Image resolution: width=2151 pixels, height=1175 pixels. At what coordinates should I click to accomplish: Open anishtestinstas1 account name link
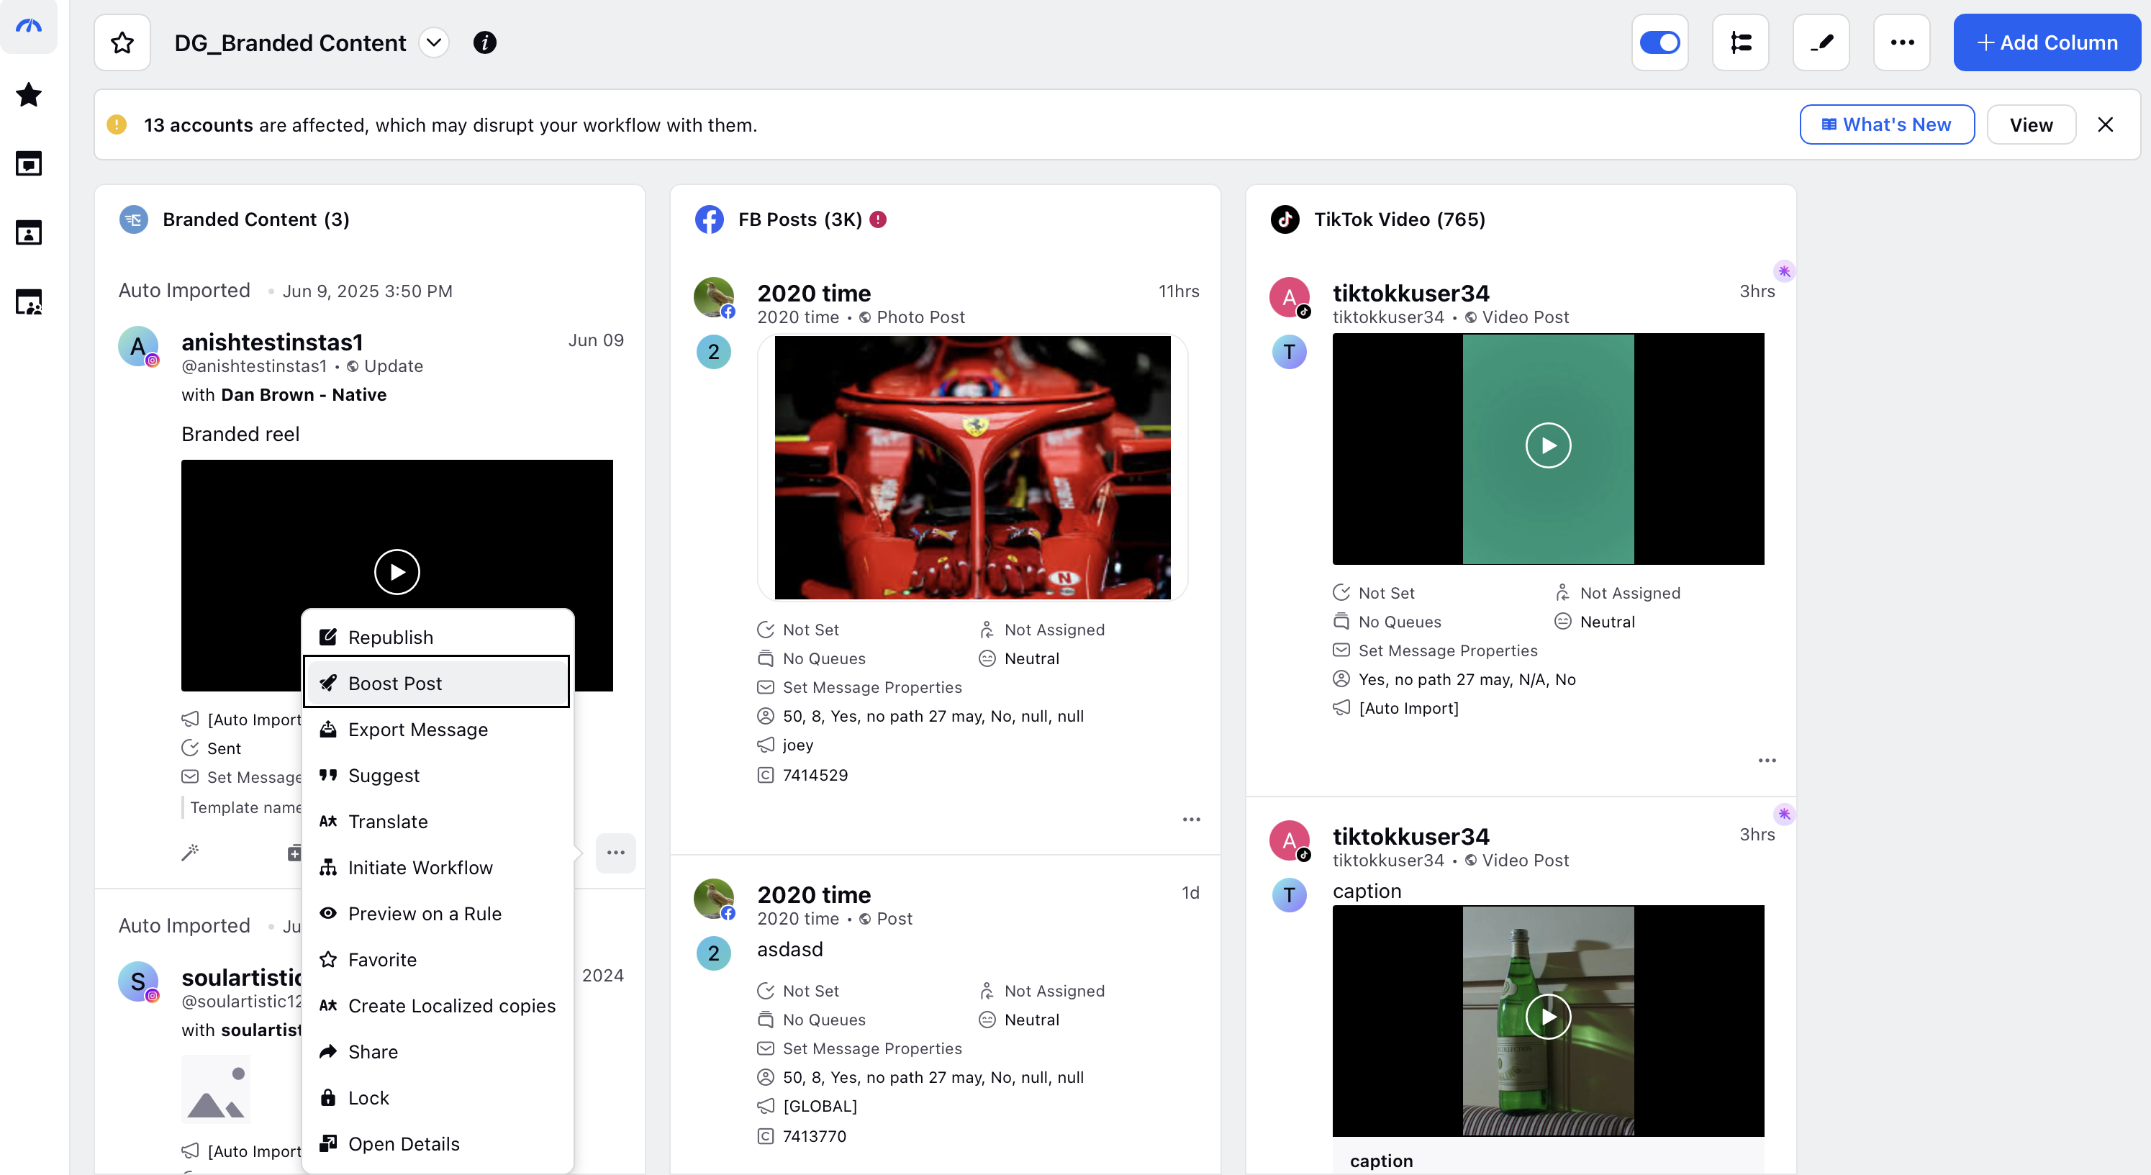coord(272,342)
